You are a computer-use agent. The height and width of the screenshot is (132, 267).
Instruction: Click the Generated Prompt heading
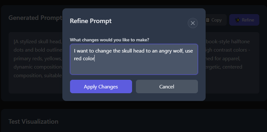35,18
